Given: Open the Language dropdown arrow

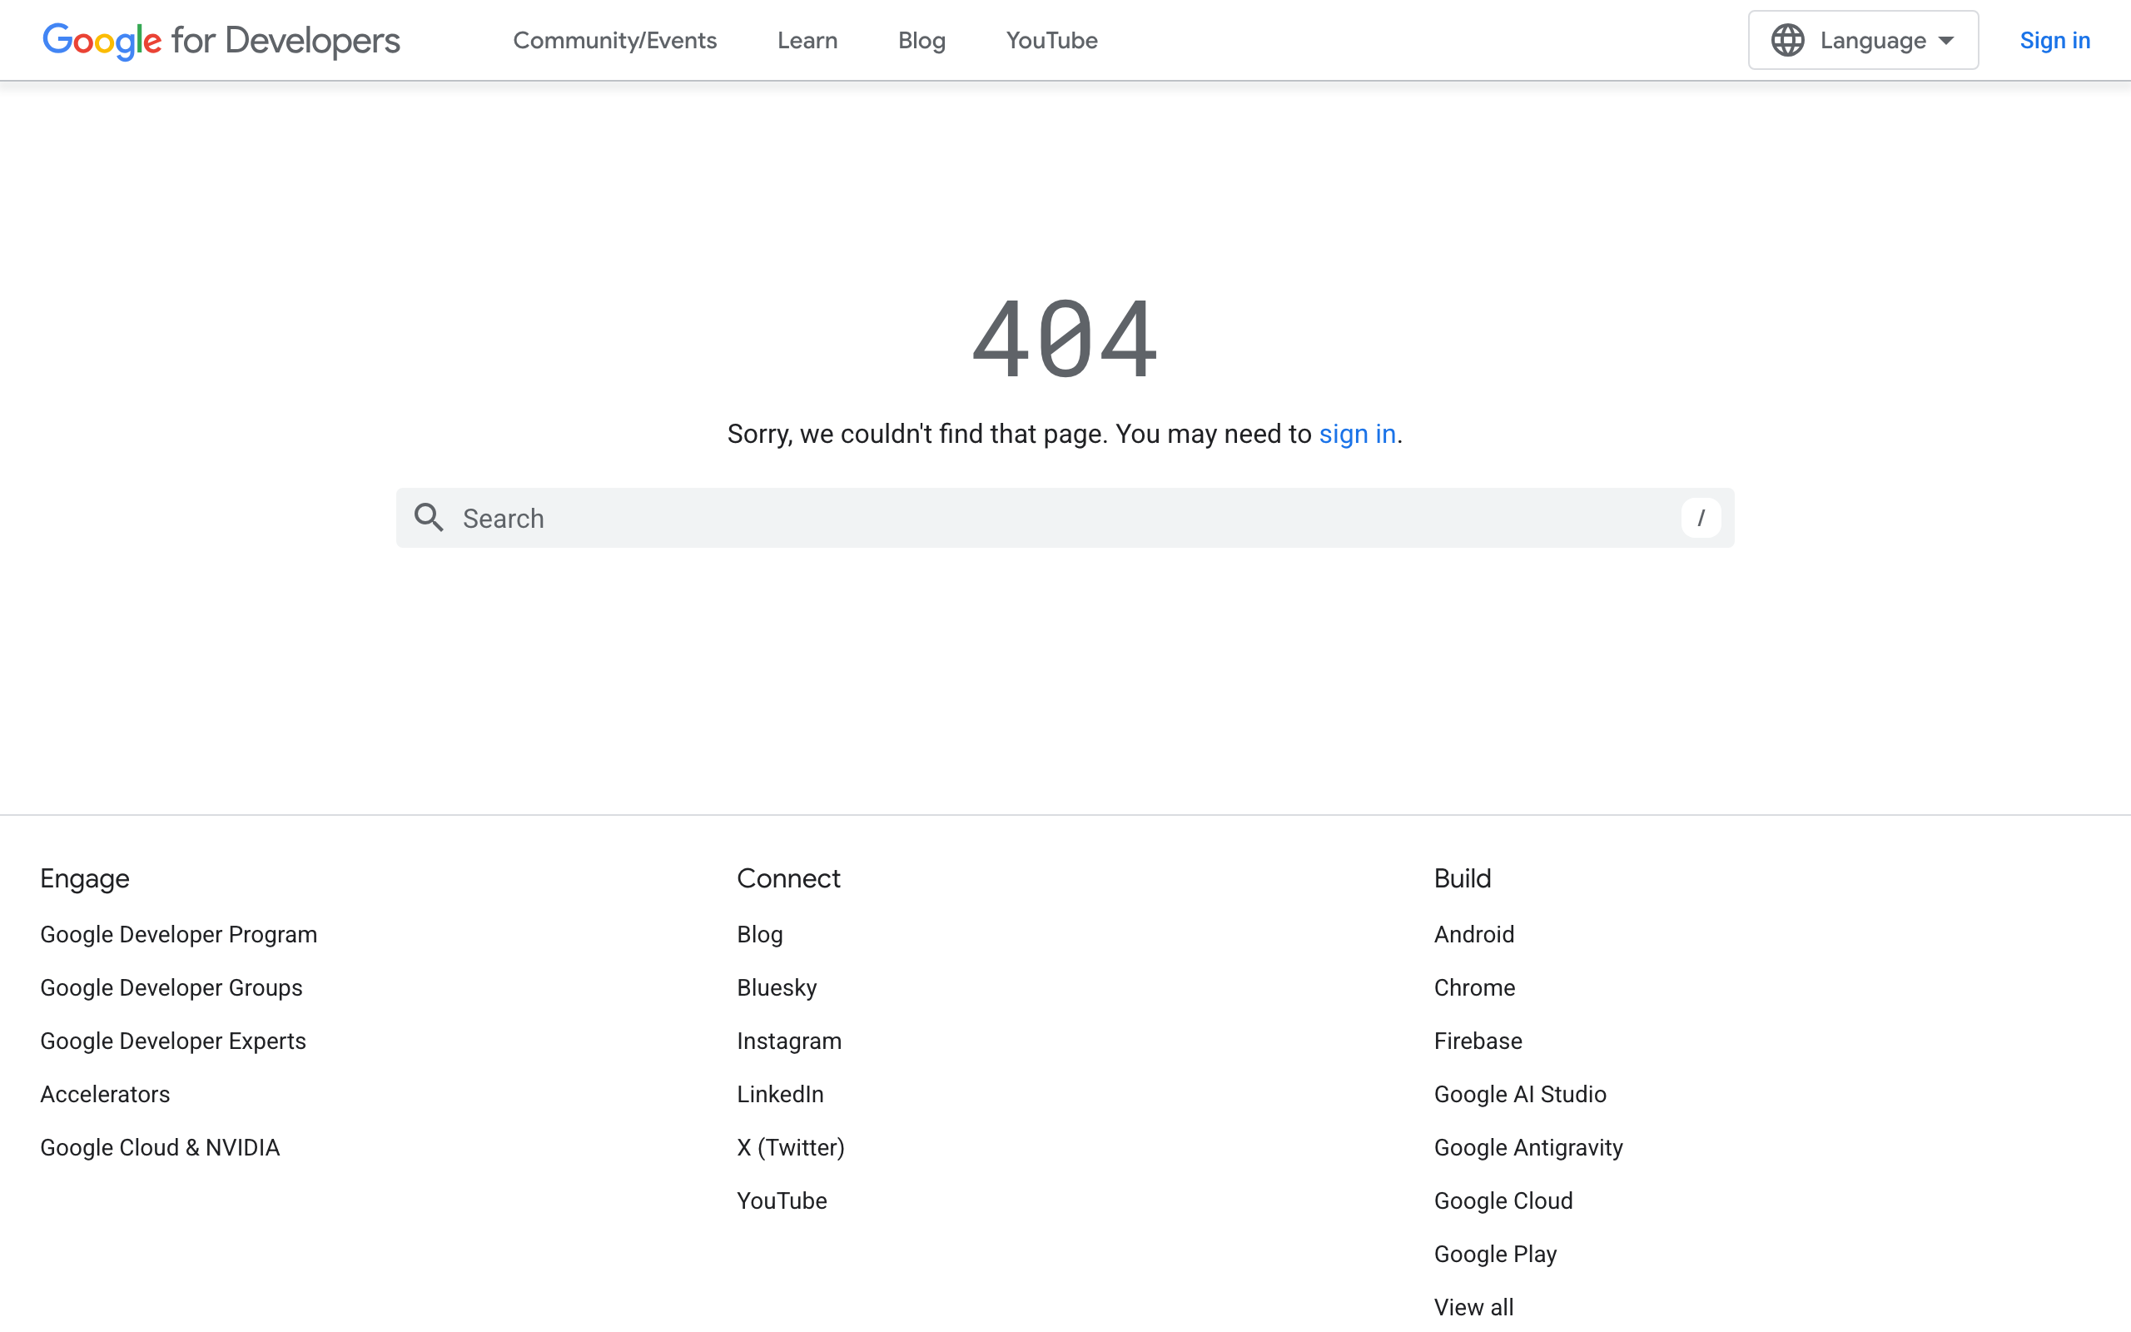Looking at the screenshot, I should pyautogui.click(x=1946, y=41).
